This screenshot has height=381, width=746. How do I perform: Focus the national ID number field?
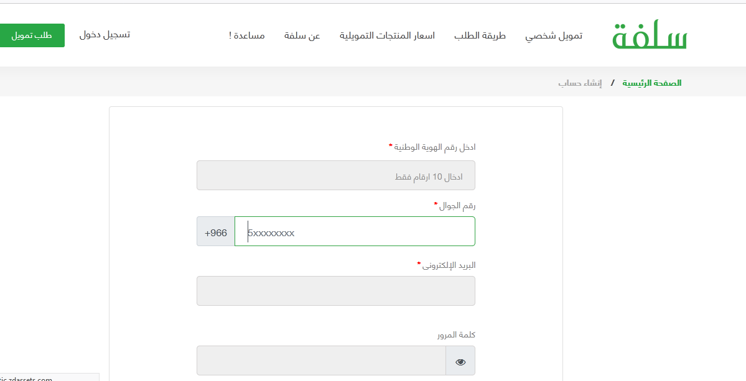pos(336,175)
